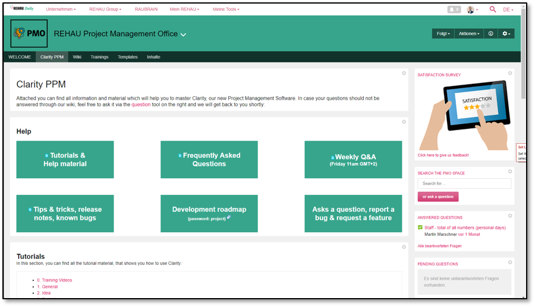Open the Frequently Asked Questions tile
Screen dimensions: 535x307
[x=209, y=160]
